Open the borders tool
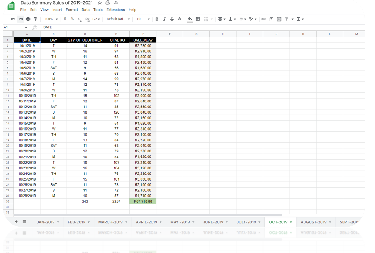The width and height of the screenshot is (375, 253). click(x=198, y=19)
